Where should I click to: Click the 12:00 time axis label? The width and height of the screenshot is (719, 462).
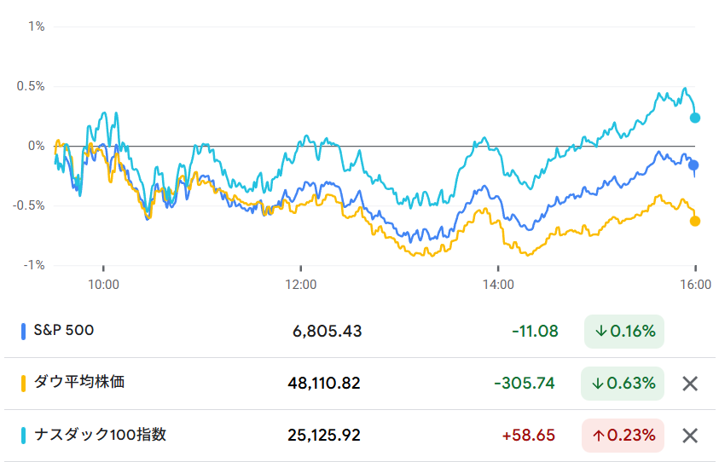[301, 283]
